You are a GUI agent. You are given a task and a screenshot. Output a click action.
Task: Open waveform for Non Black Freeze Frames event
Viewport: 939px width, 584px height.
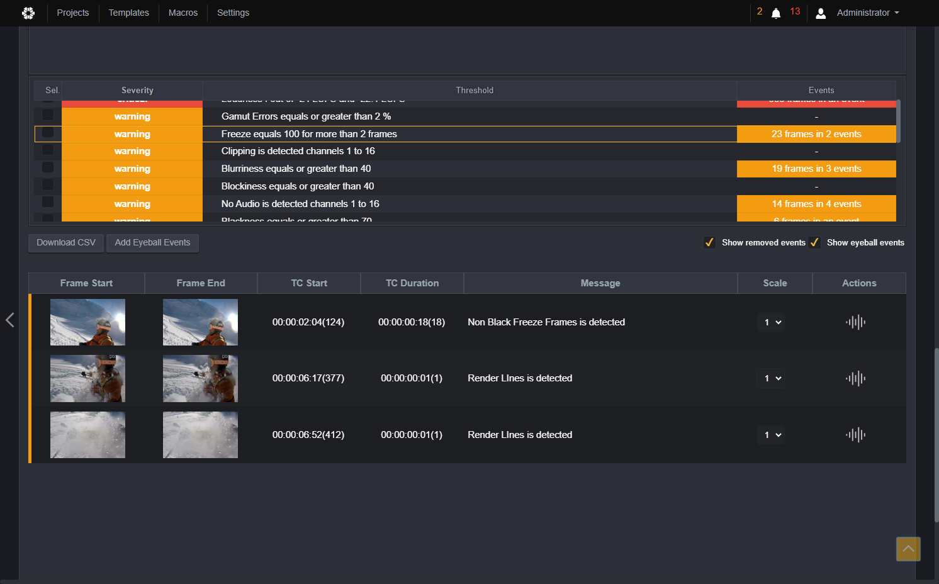click(x=856, y=322)
